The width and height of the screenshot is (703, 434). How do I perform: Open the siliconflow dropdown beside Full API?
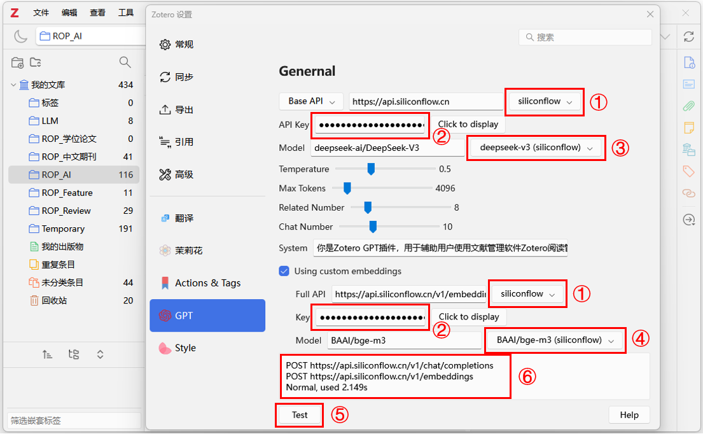click(x=527, y=294)
